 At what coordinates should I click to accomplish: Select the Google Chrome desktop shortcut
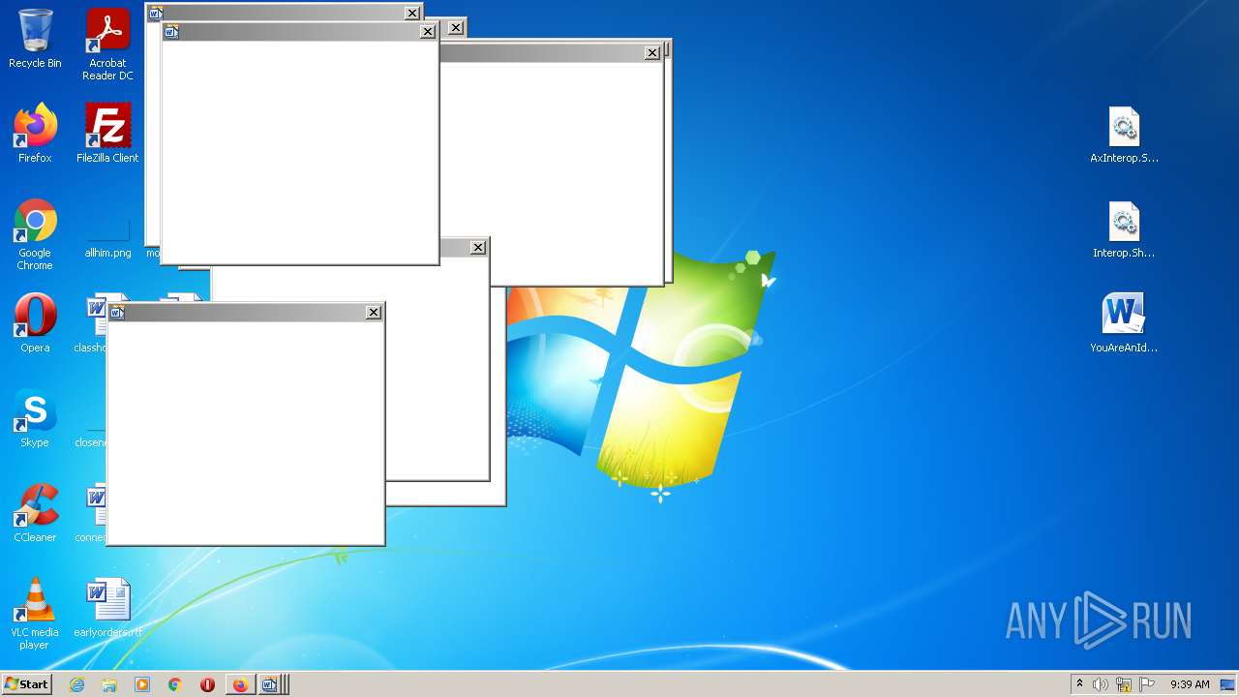(x=35, y=234)
